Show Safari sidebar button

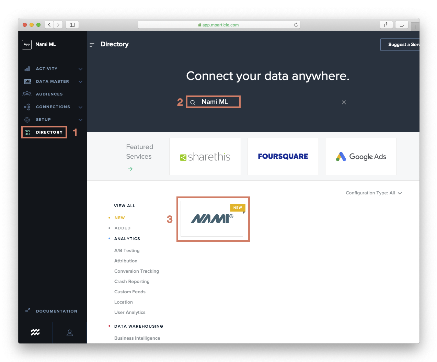(72, 25)
